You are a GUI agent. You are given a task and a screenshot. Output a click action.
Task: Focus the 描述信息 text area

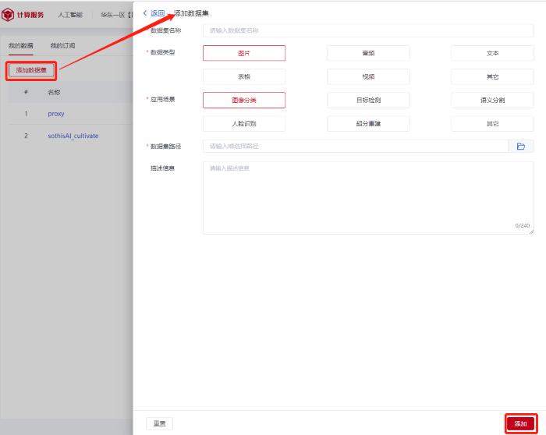pos(368,198)
